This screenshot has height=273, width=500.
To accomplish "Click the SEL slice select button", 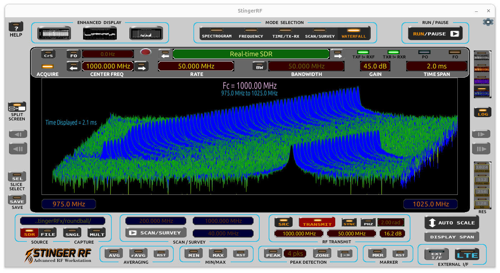I will [x=17, y=177].
